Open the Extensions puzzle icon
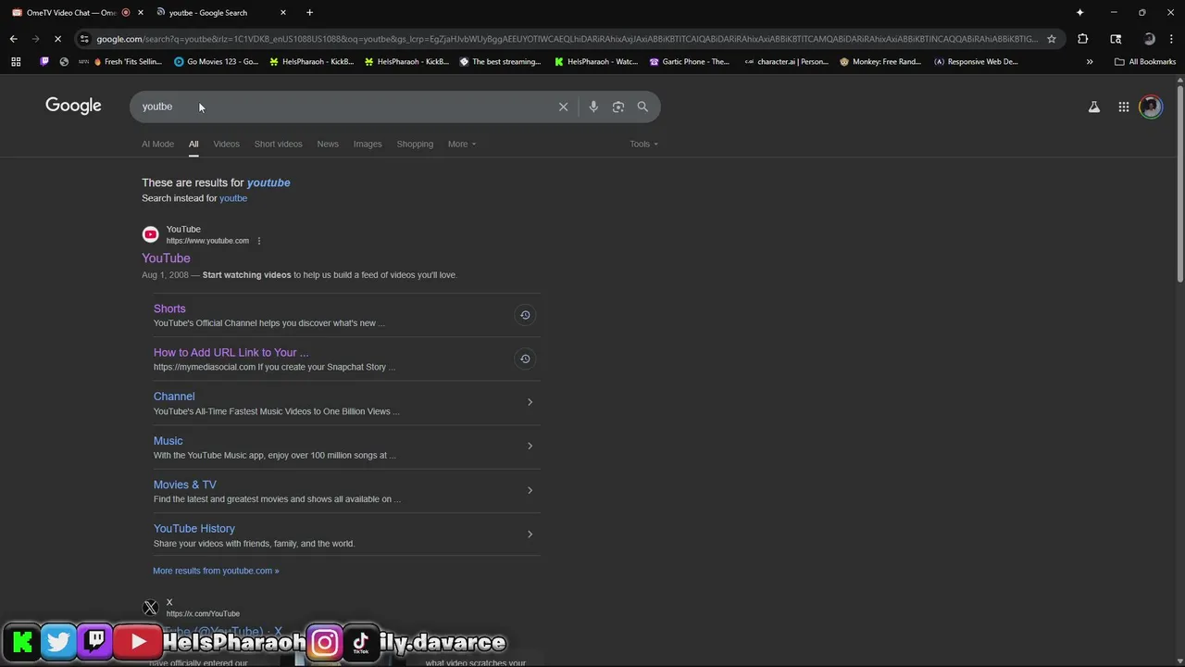1185x667 pixels. click(x=1082, y=39)
